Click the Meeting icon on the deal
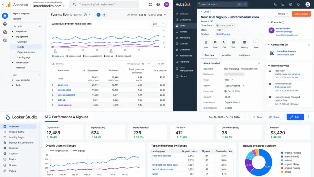314x177 pixels. (x=244, y=42)
